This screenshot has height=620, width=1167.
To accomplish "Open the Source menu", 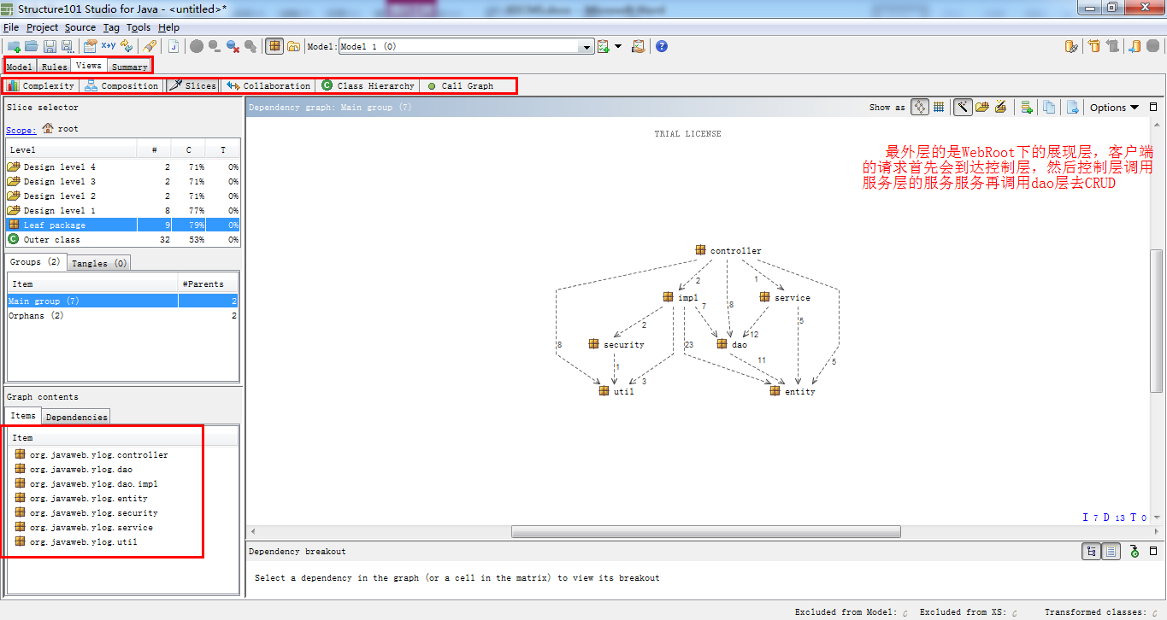I will [x=80, y=27].
